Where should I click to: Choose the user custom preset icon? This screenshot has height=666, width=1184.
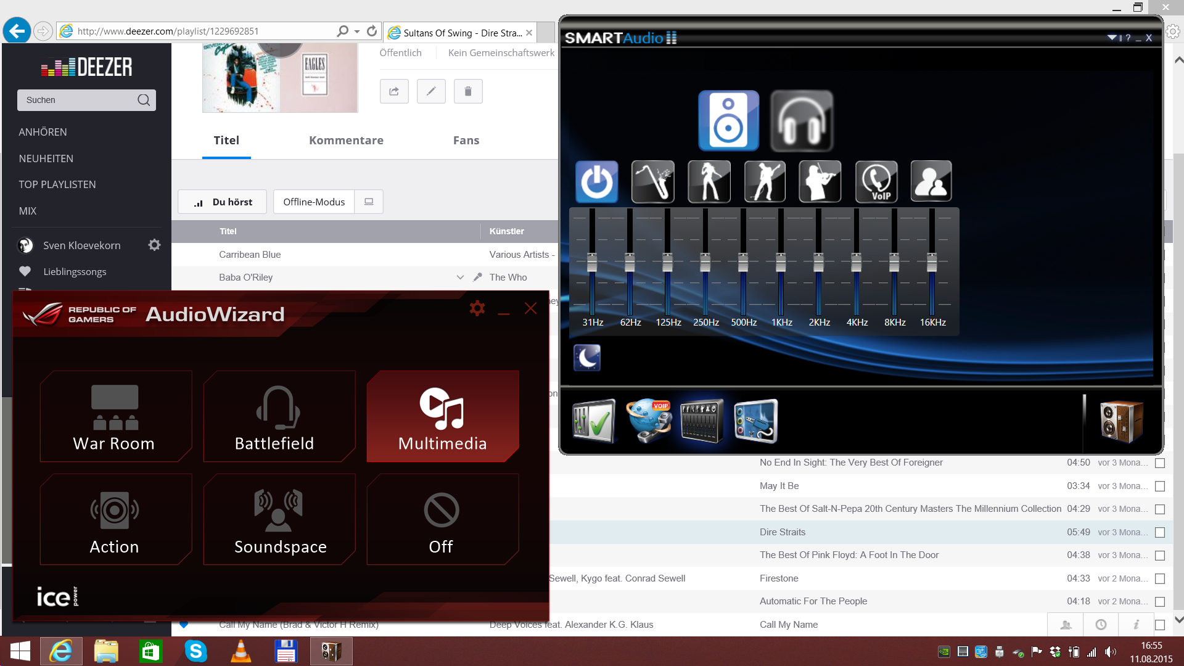tap(931, 182)
